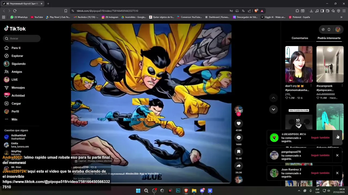Viewport: 348px width, 195px height.
Task: Open options for the don't cry video
Action: pos(311,86)
